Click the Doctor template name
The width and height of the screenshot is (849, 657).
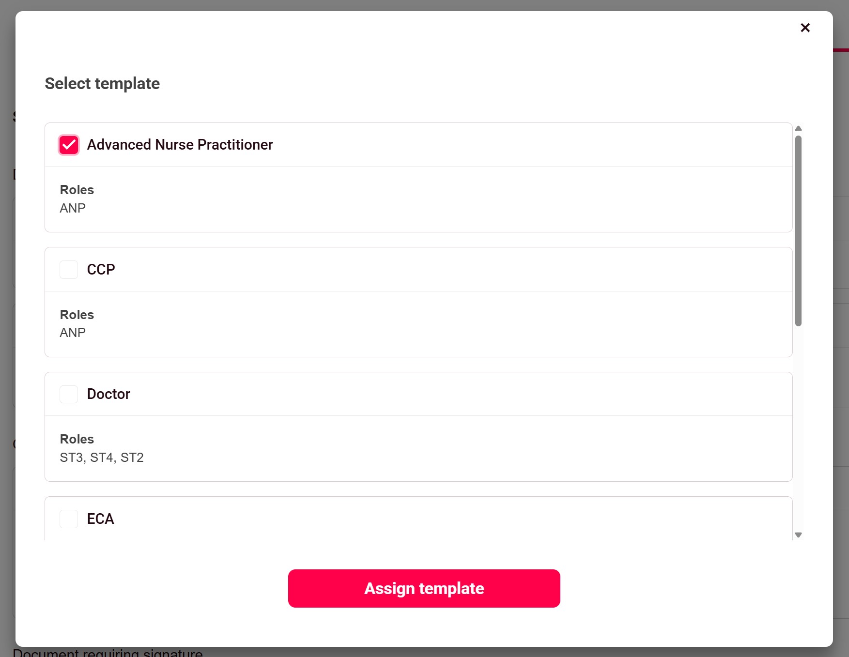click(108, 395)
